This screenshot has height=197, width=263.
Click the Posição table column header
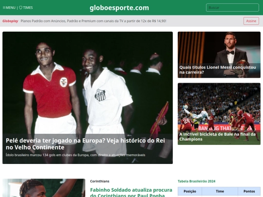coord(190,191)
